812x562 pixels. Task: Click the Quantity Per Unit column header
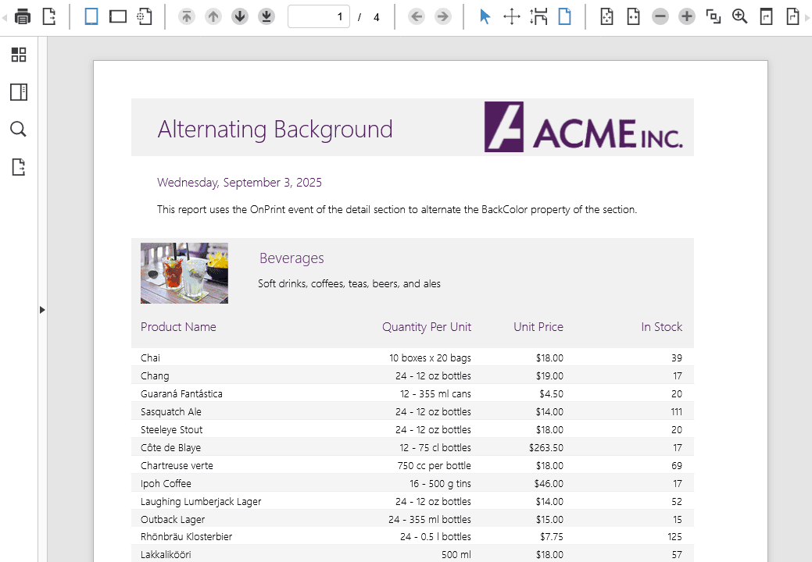[x=427, y=327]
